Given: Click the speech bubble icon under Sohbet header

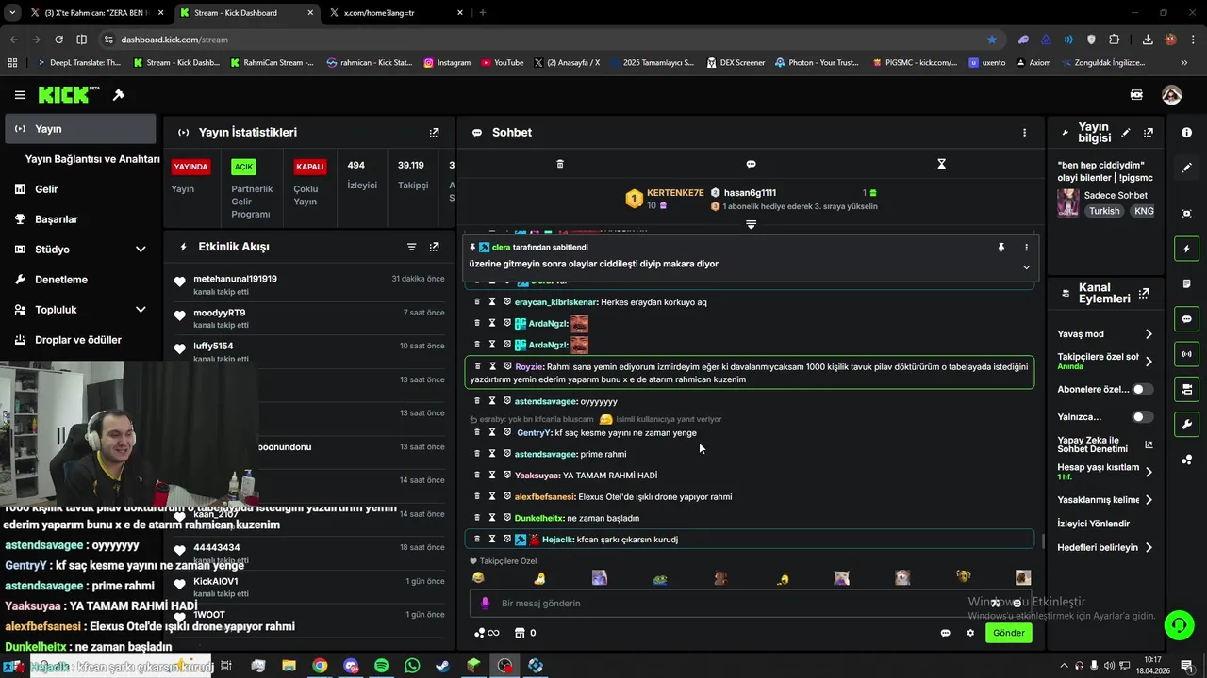Looking at the screenshot, I should click(751, 164).
